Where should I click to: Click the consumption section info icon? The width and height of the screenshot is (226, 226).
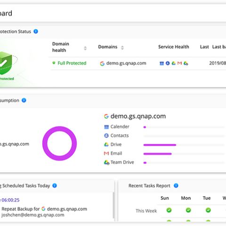[x=24, y=100]
